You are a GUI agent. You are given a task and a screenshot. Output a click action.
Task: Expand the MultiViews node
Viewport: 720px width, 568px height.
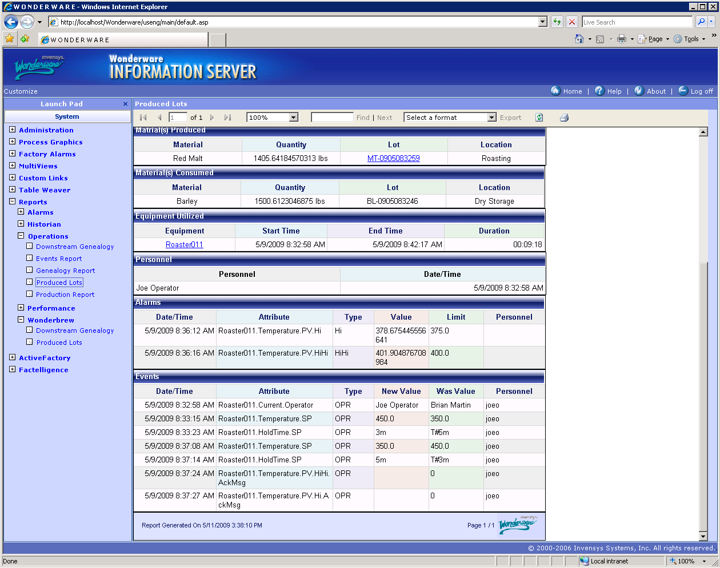(12, 166)
